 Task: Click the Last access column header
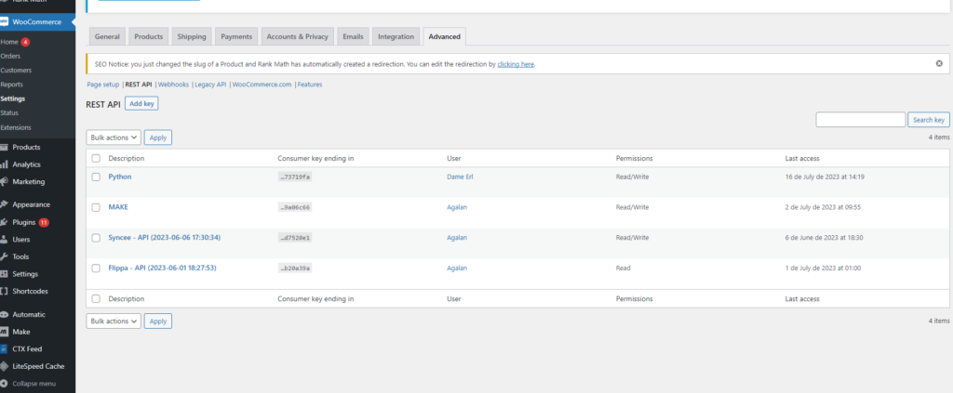(x=802, y=158)
